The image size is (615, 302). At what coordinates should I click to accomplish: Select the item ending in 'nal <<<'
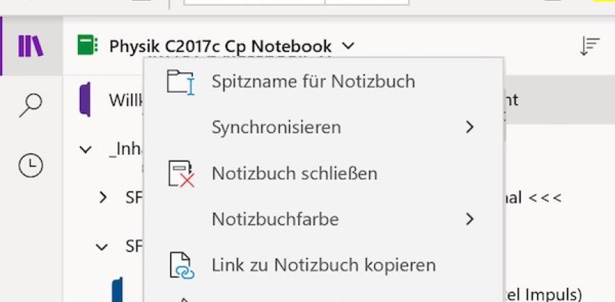click(531, 198)
